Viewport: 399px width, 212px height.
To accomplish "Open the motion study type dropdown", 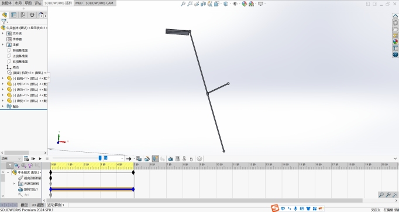I will pos(11,159).
